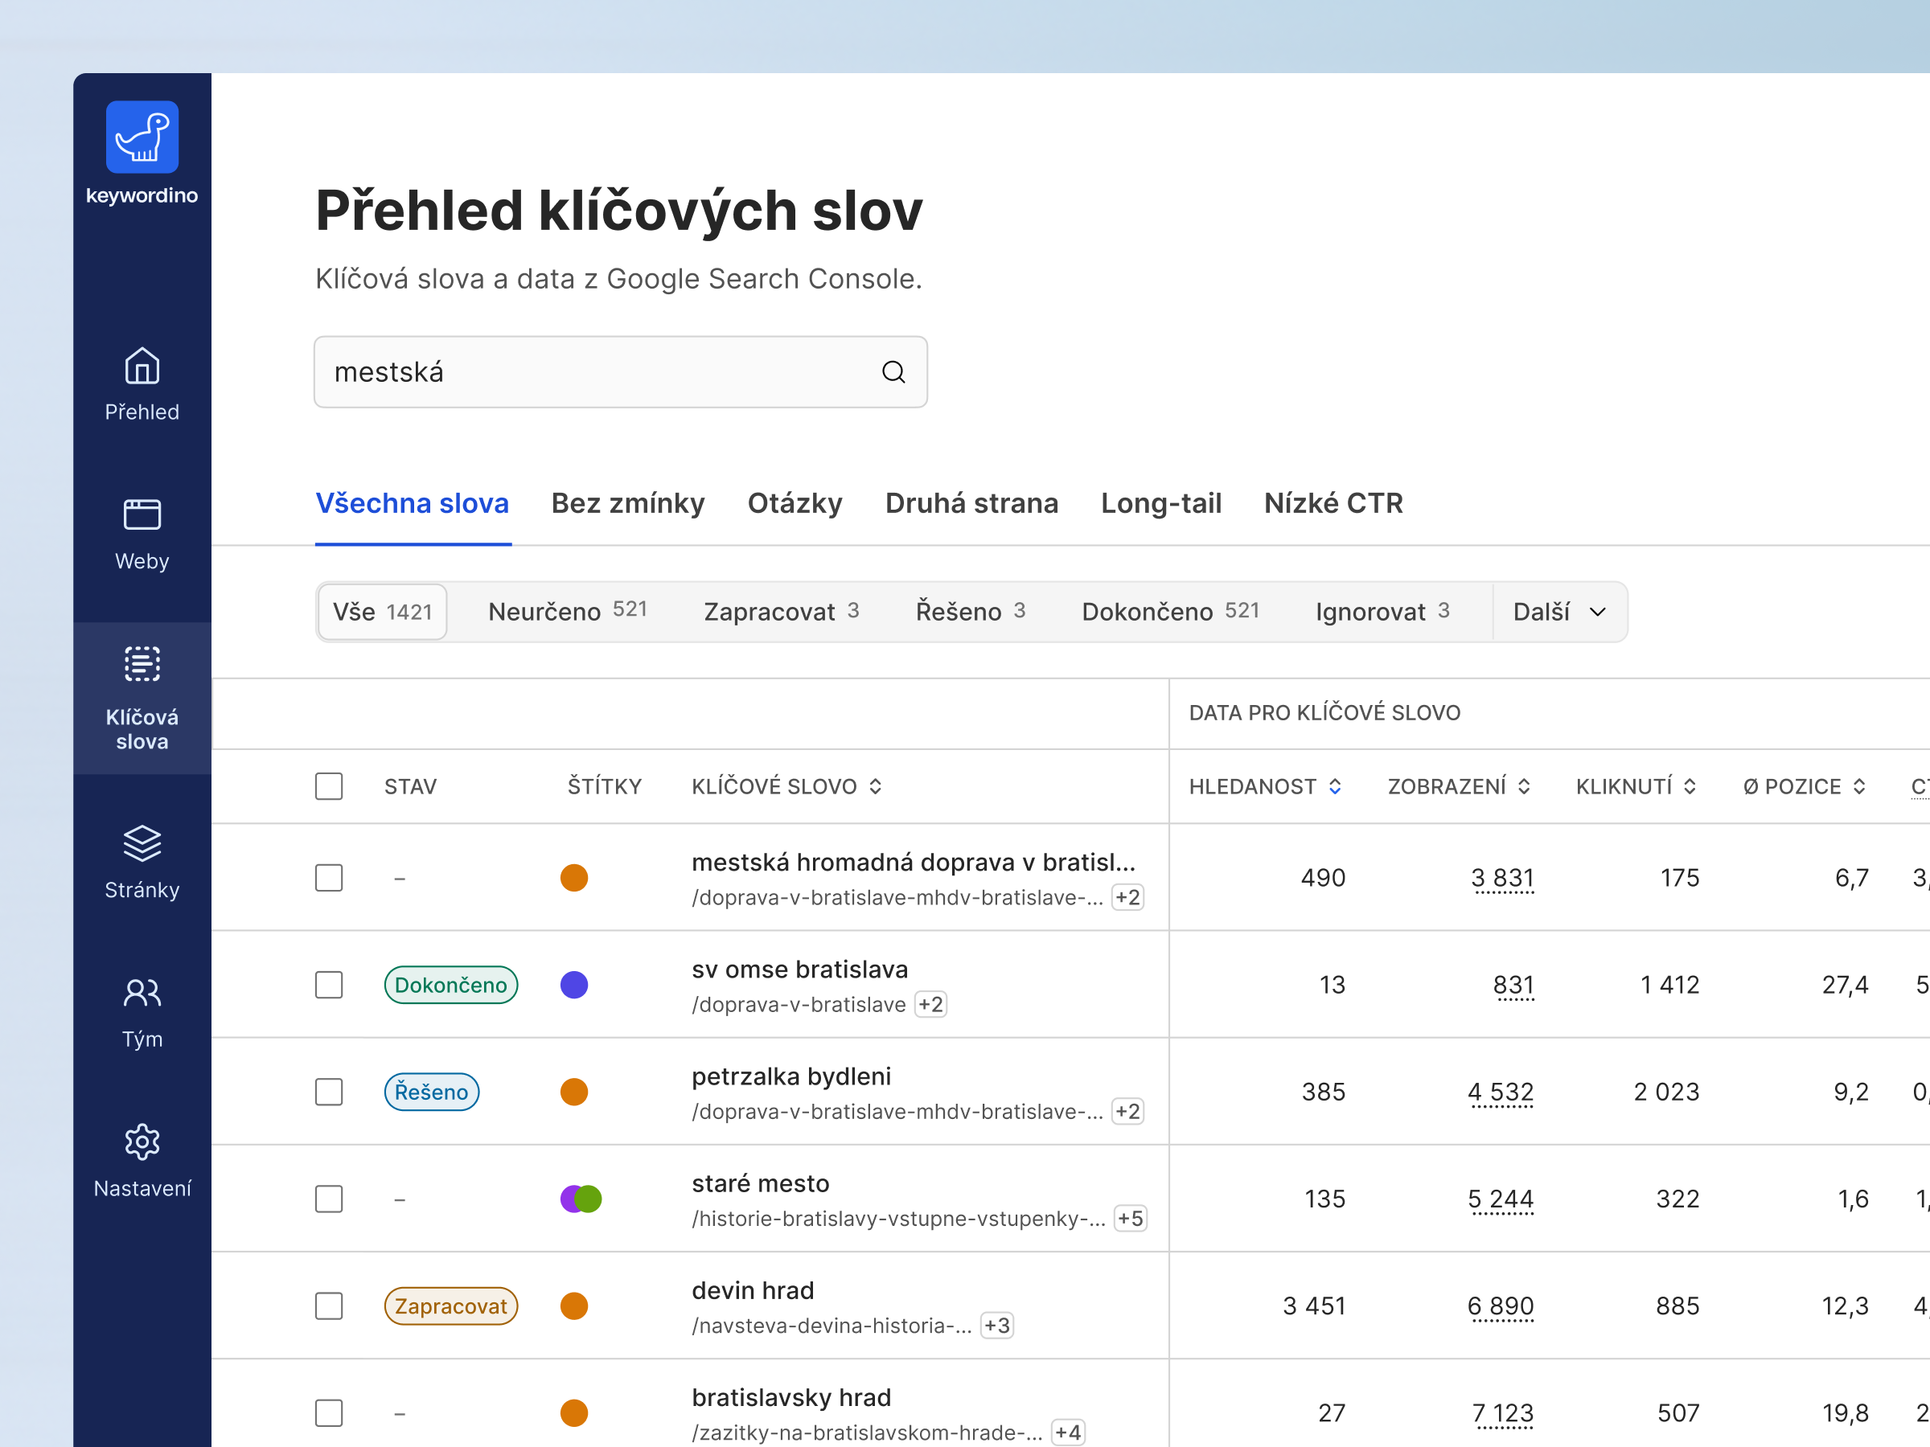The height and width of the screenshot is (1447, 1930).
Task: Click the orange label dot for devin hrad
Action: coord(574,1306)
